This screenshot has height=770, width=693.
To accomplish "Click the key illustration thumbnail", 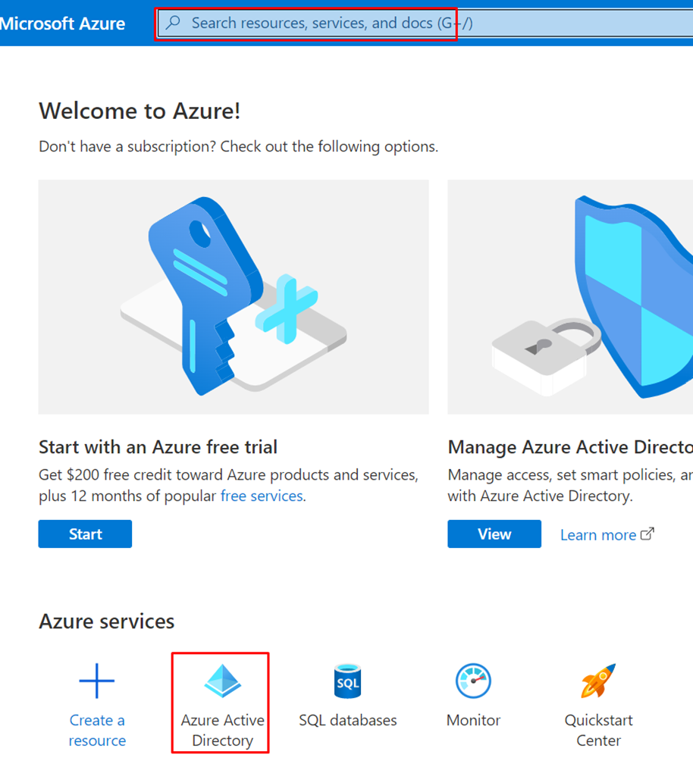I will point(234,296).
